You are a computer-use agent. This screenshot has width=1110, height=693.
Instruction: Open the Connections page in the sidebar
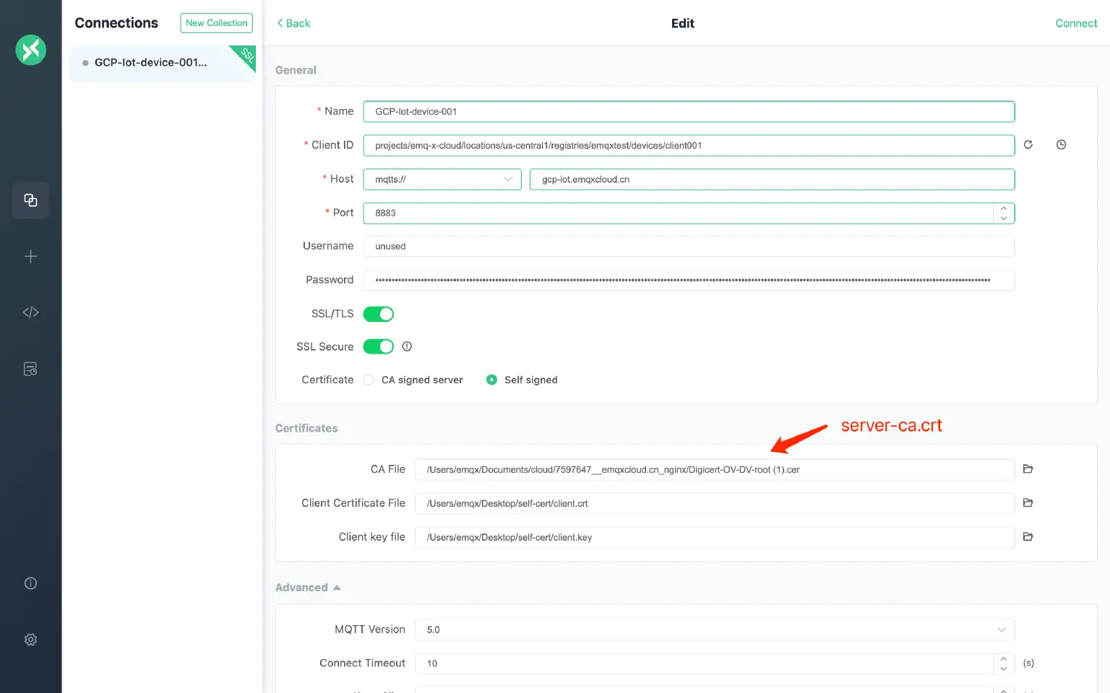click(30, 200)
